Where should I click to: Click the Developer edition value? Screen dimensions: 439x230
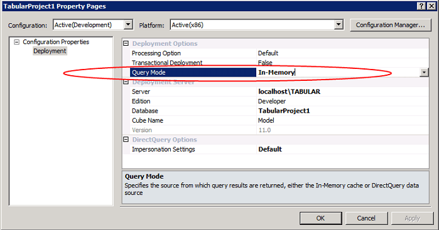(x=272, y=101)
